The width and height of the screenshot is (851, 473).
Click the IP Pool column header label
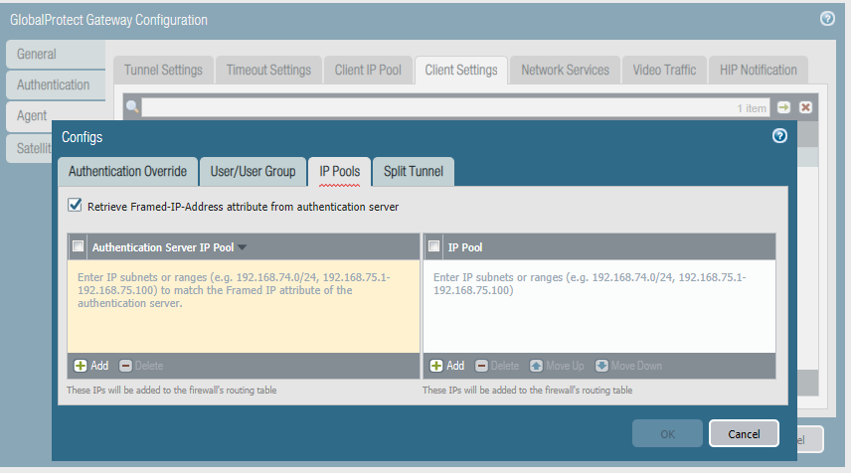(465, 247)
